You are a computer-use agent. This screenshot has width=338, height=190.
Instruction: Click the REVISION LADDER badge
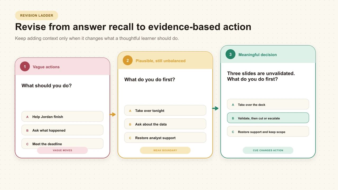[36, 15]
